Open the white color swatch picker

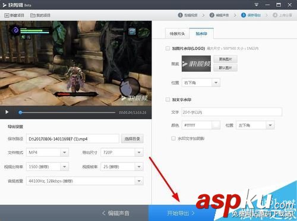216,125
